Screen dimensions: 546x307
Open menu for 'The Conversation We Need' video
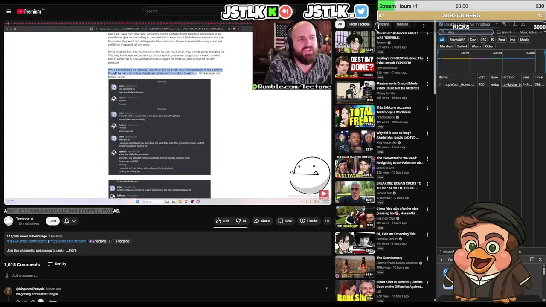click(x=427, y=159)
